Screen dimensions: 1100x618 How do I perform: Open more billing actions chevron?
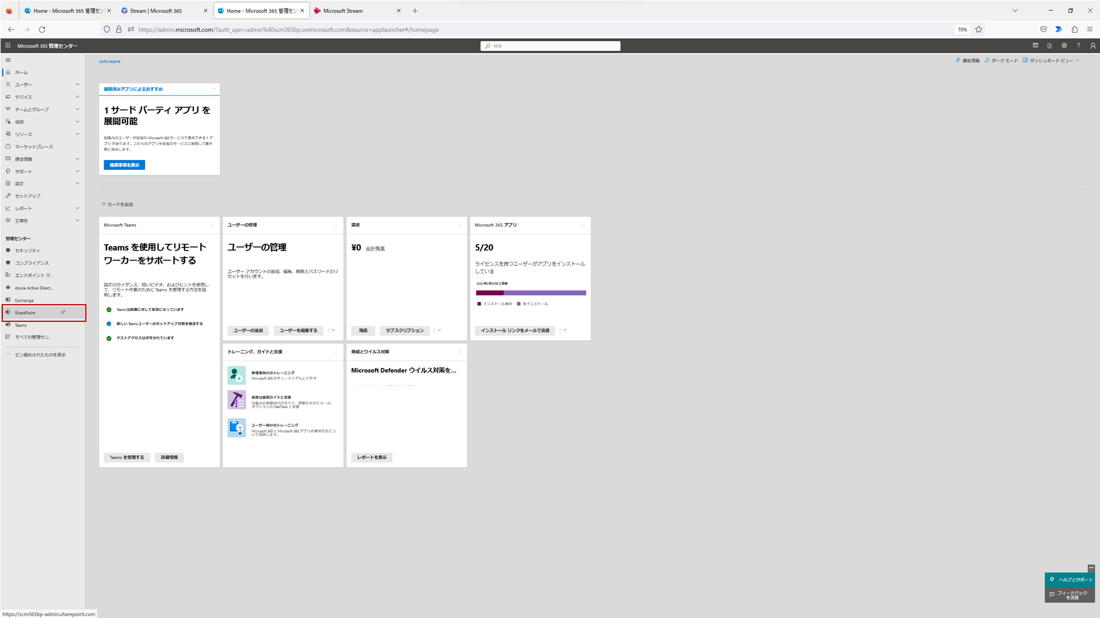tap(439, 330)
